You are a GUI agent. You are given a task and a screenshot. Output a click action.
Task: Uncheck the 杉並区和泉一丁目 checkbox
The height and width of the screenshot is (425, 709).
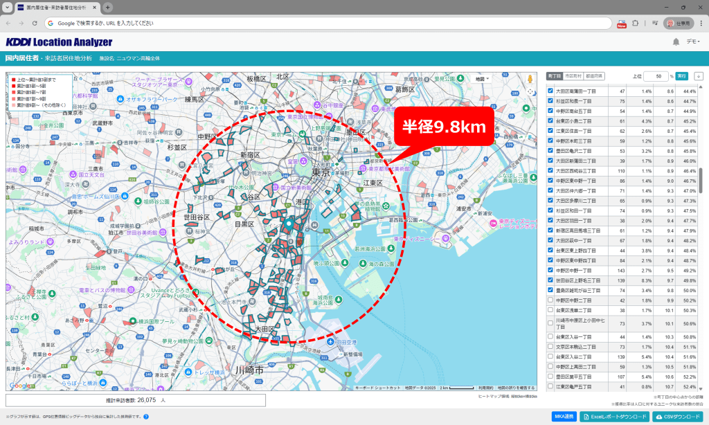click(x=550, y=101)
